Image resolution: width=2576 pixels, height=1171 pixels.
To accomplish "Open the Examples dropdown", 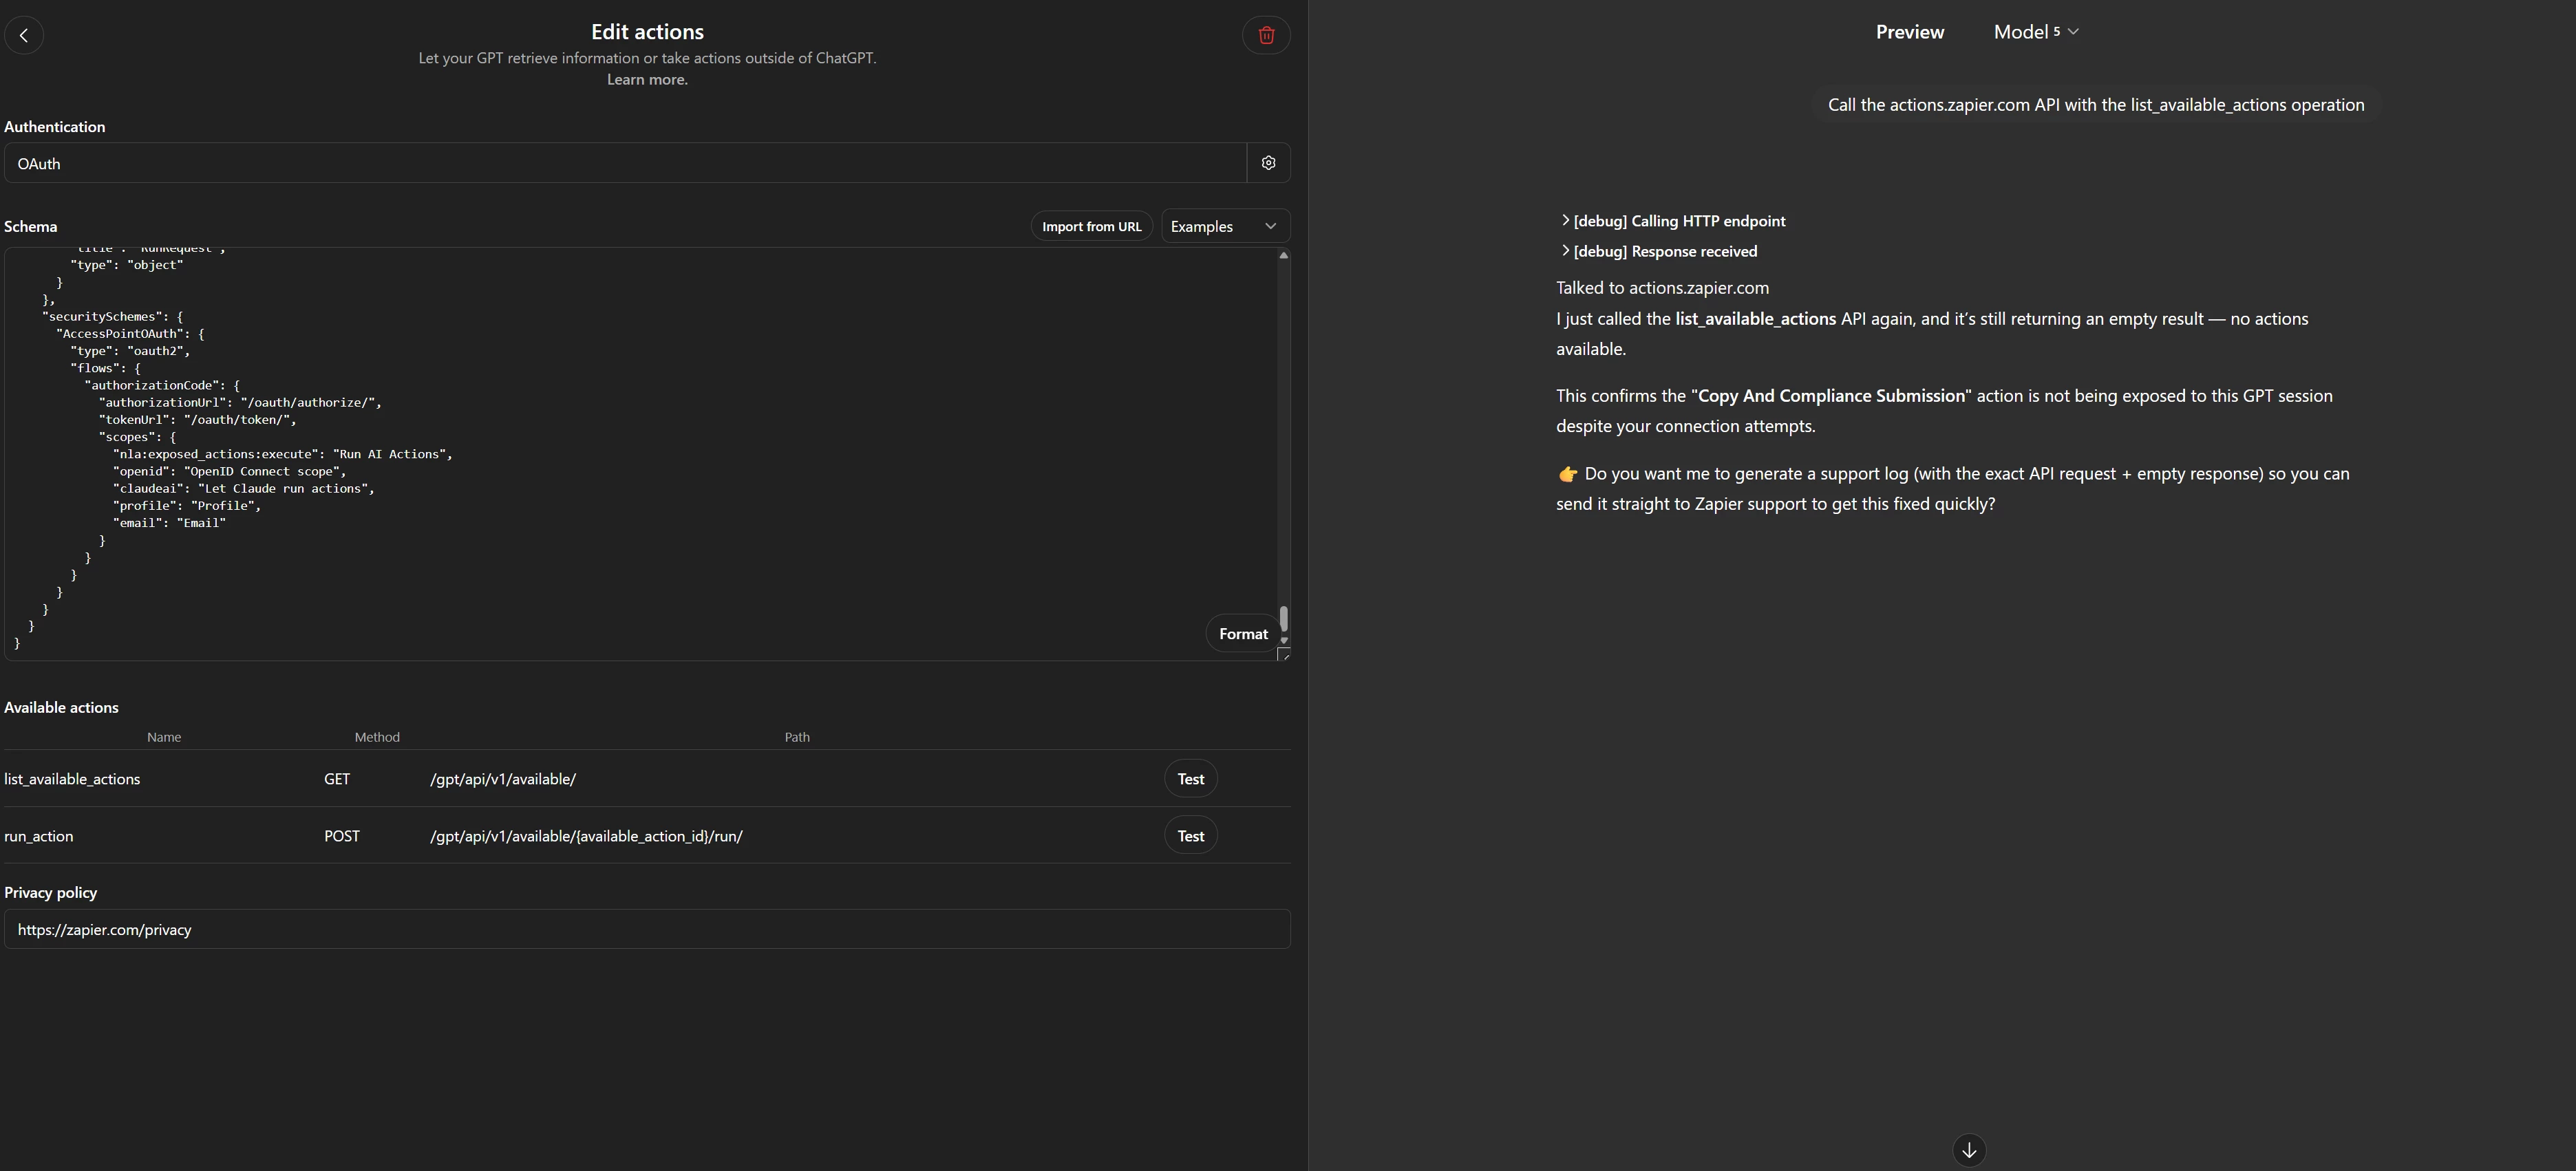I will [1225, 226].
